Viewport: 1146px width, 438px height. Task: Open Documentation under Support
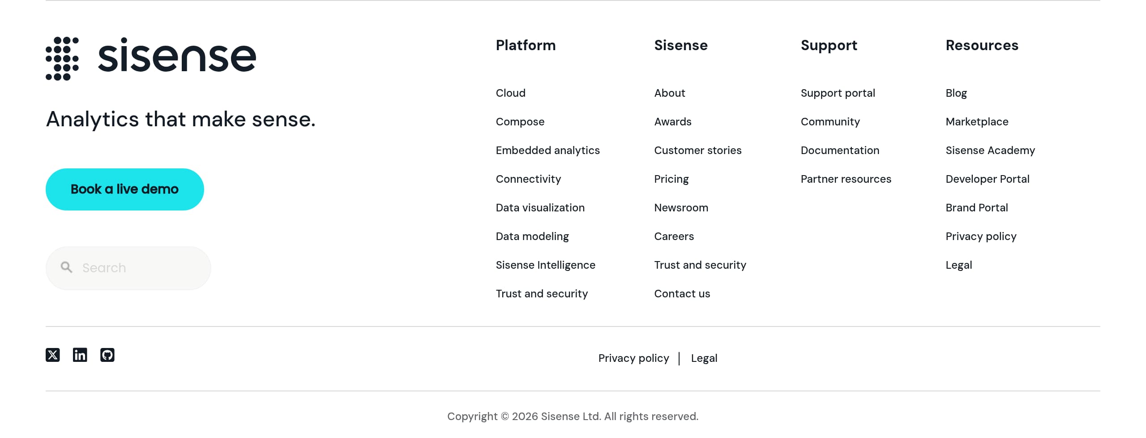click(840, 150)
